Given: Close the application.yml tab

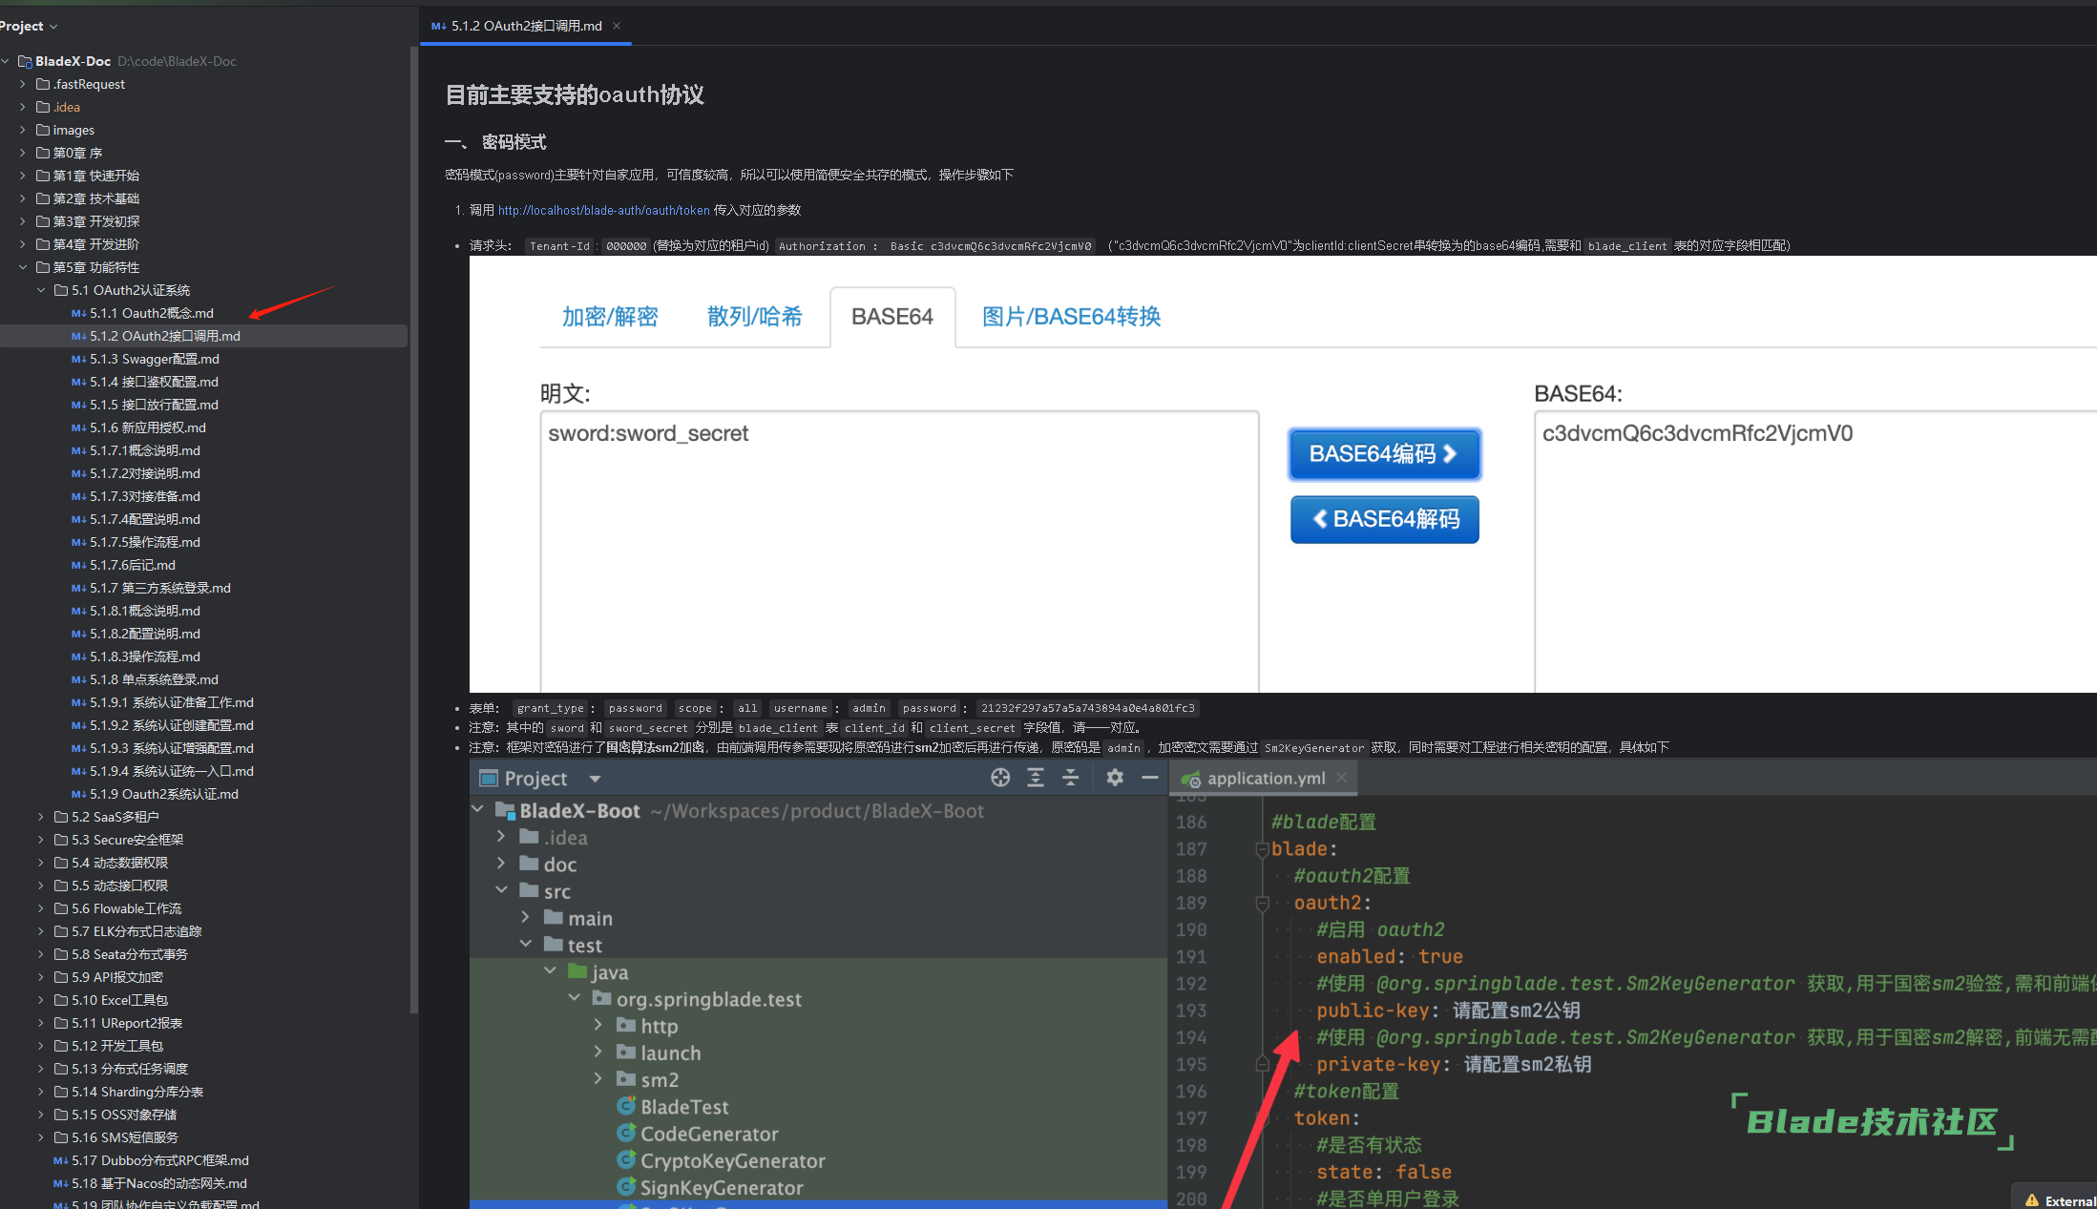Looking at the screenshot, I should coord(1341,778).
